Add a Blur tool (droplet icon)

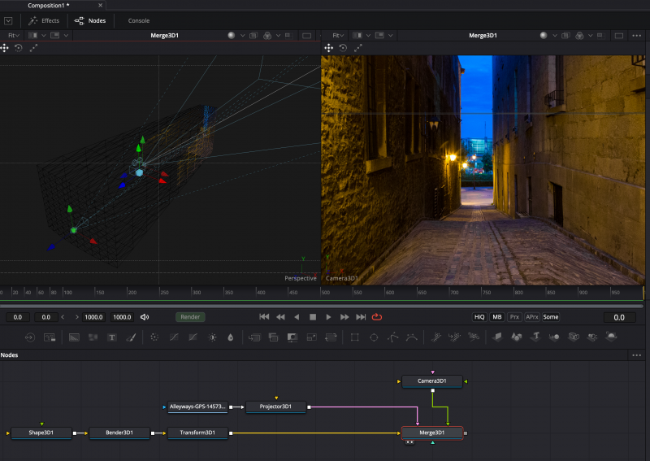pyautogui.click(x=231, y=337)
